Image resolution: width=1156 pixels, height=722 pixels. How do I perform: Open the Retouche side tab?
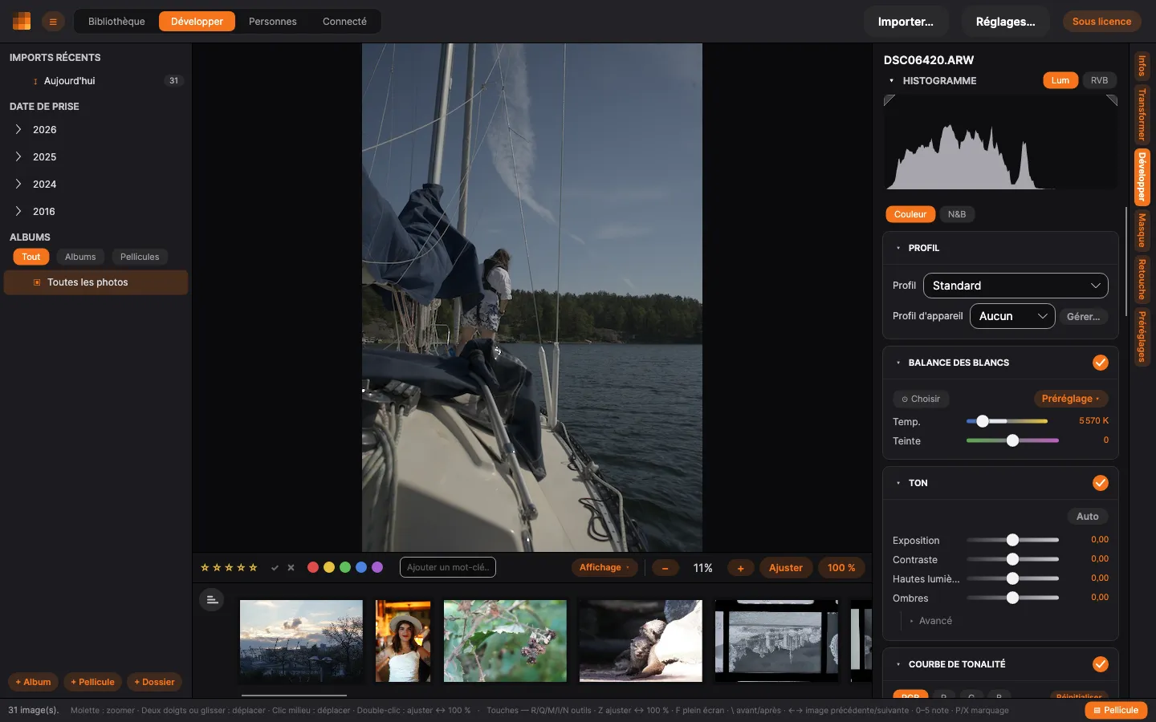(x=1142, y=279)
